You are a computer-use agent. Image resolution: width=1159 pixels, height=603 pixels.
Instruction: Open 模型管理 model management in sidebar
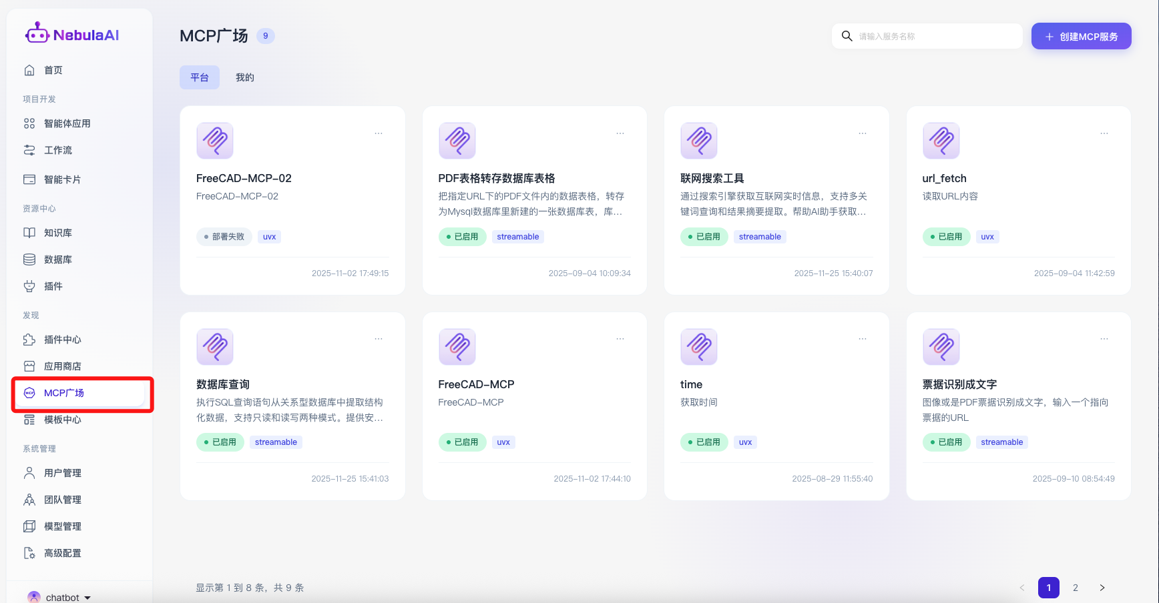[62, 526]
